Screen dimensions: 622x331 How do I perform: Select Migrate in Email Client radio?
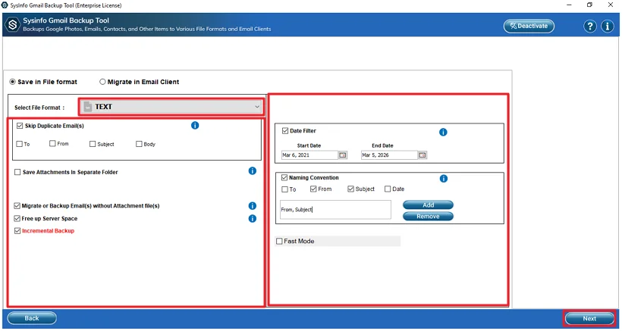(x=102, y=82)
